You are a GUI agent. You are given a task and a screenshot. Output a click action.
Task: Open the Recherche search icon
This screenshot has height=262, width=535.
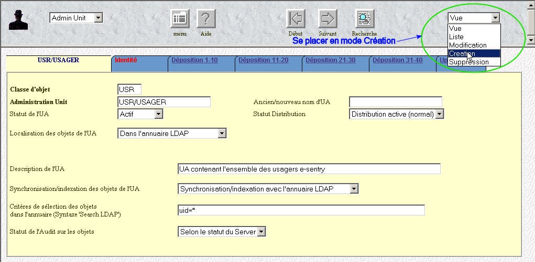tap(365, 19)
